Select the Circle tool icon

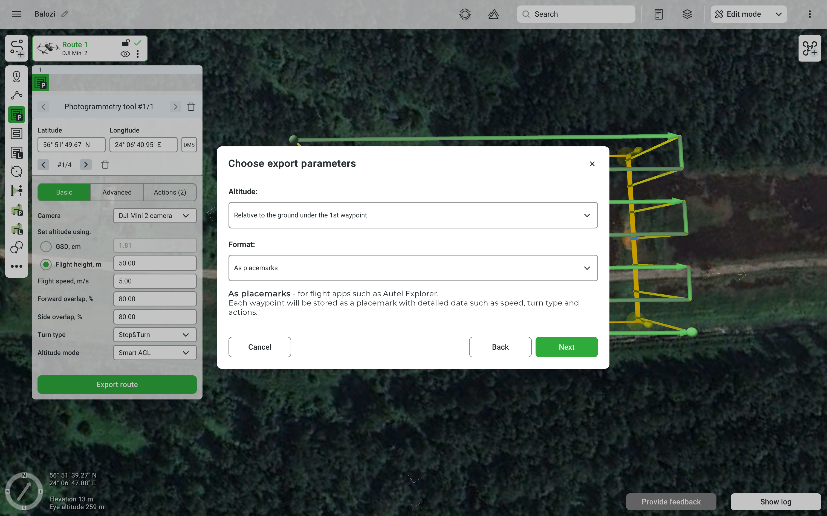pyautogui.click(x=16, y=171)
